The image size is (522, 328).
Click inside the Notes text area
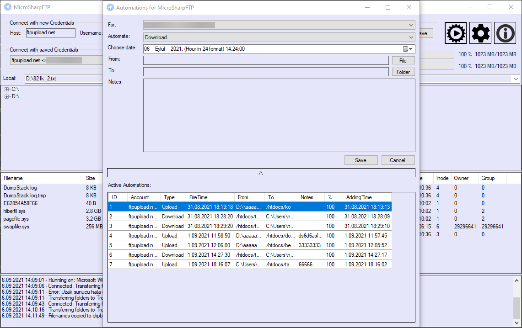tap(279, 115)
